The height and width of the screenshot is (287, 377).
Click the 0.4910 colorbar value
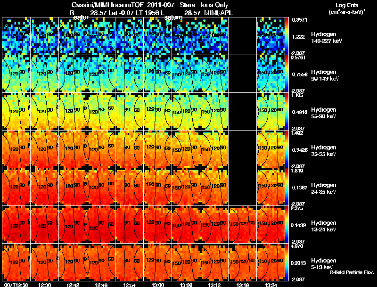coord(300,112)
